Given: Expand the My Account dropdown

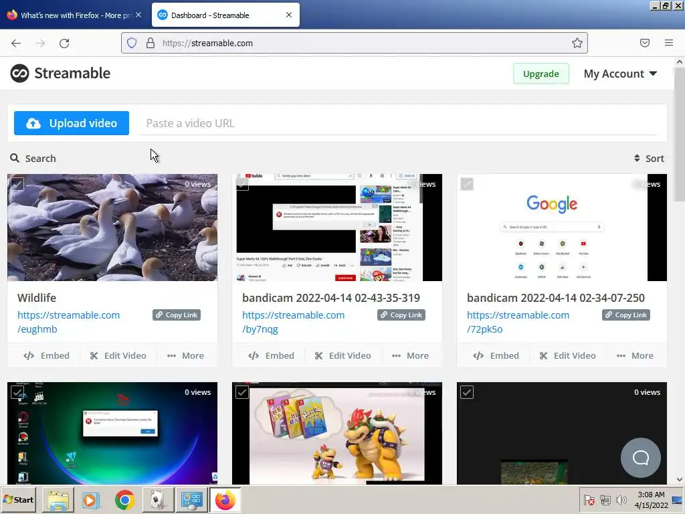Looking at the screenshot, I should click(620, 74).
